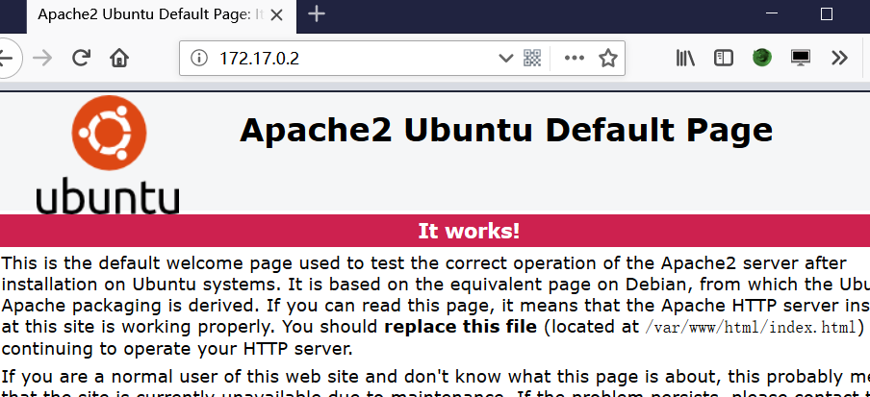870x397 pixels.
Task: Expand more toolbar tools chevron
Action: pos(839,58)
